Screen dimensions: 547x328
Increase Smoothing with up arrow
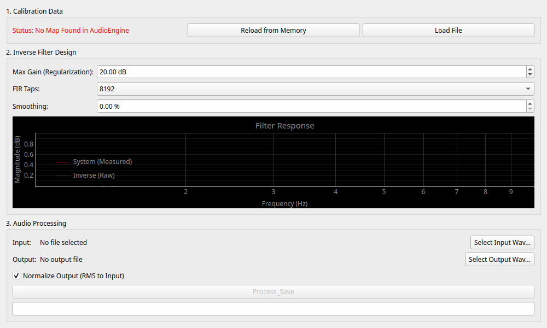[x=529, y=103]
